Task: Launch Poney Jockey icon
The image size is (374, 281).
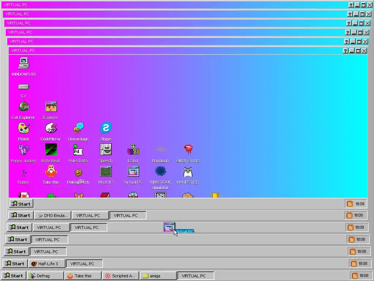Action: pos(24,150)
